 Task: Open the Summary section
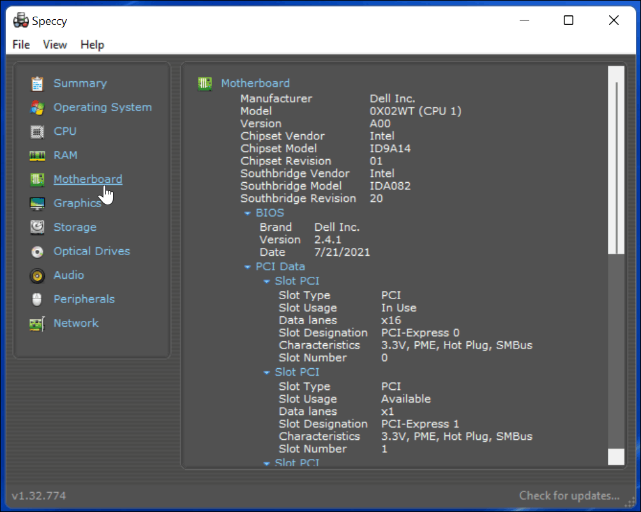pyautogui.click(x=80, y=84)
